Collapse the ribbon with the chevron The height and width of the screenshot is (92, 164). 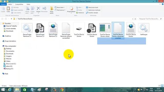coord(160,4)
